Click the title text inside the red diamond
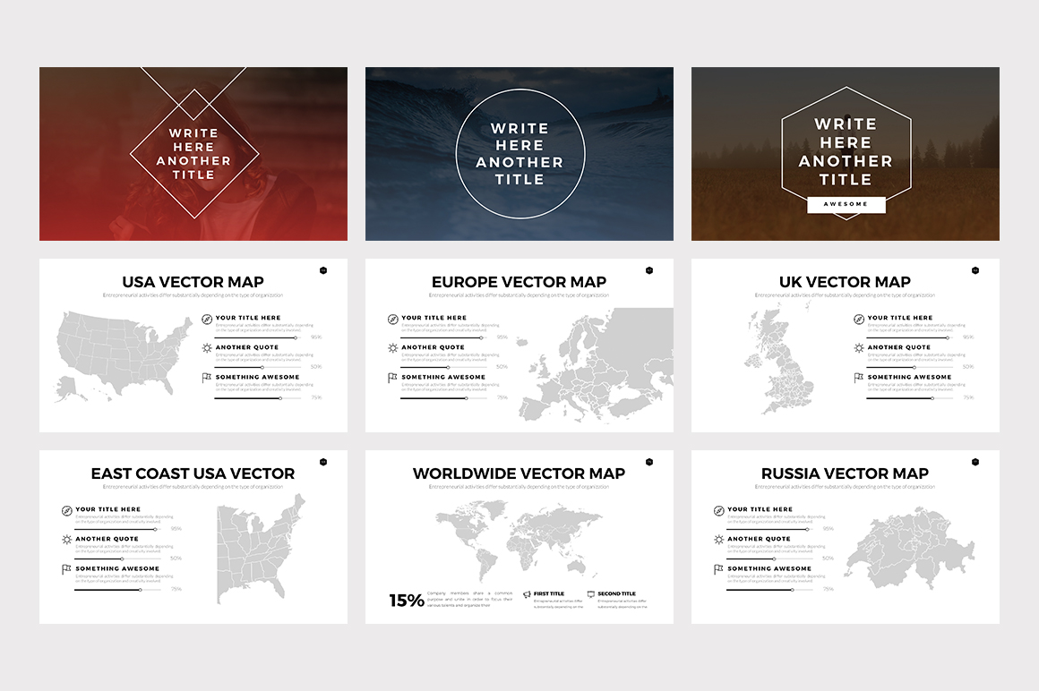This screenshot has width=1039, height=691. pyautogui.click(x=193, y=154)
